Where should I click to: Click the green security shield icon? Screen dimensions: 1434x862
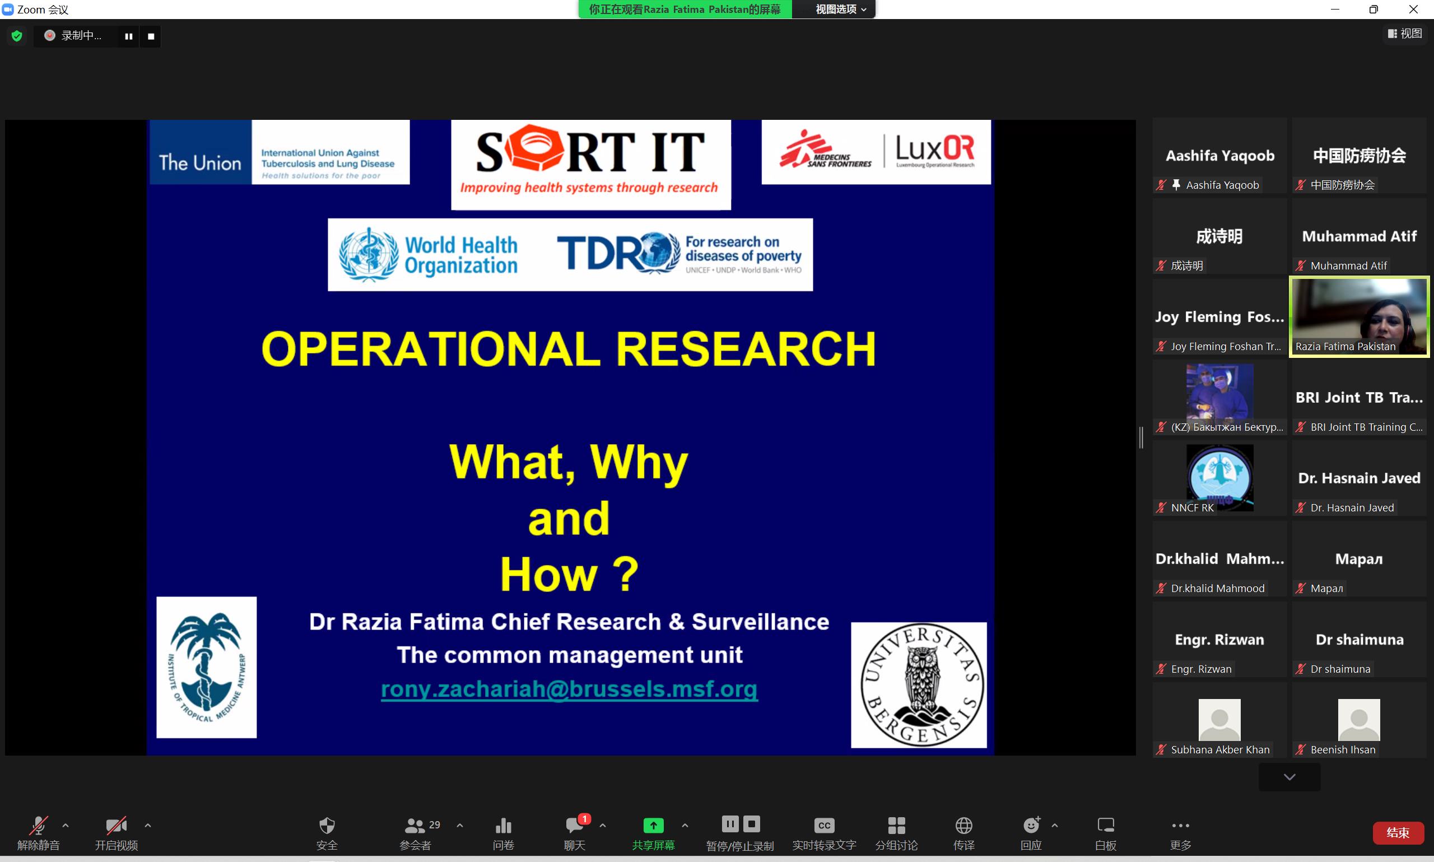point(17,36)
